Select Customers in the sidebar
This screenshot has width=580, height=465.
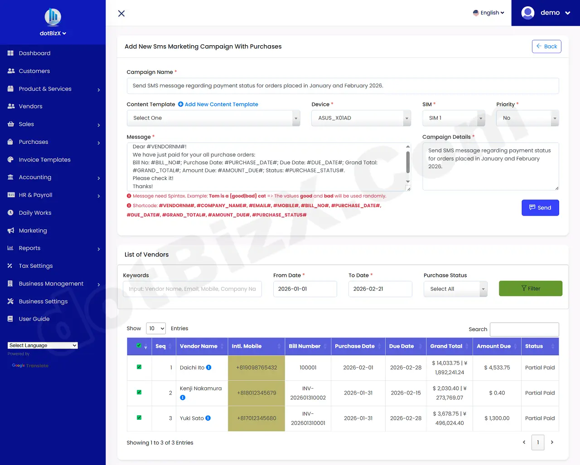click(33, 71)
